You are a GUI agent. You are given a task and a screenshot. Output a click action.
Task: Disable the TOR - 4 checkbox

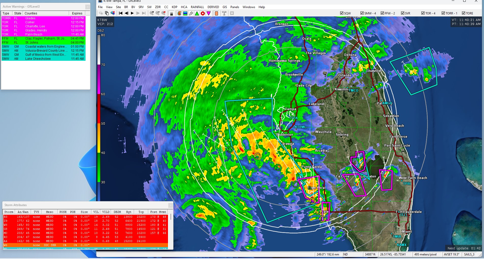pyautogui.click(x=423, y=13)
